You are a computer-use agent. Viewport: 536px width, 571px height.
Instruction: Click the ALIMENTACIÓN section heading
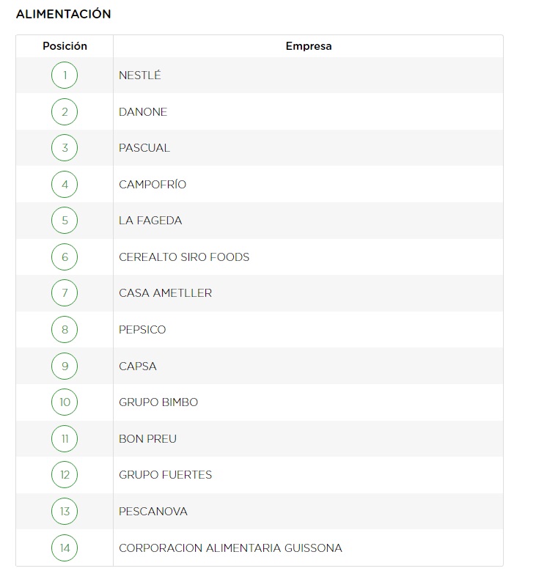pos(63,13)
